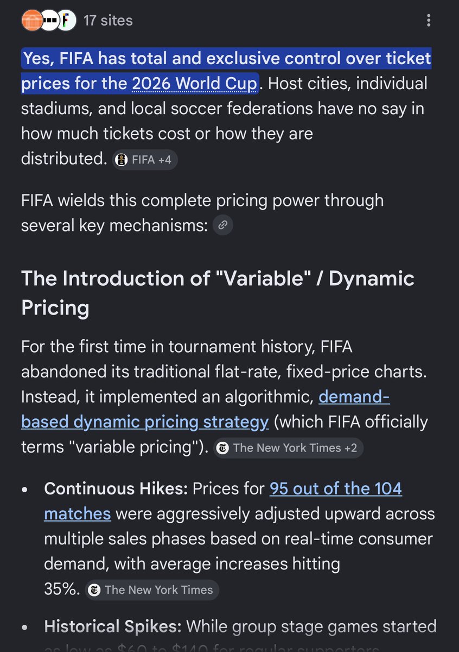Open the "95 out of the 104 matches" link
Viewport: 459px width, 652px height.
(223, 500)
